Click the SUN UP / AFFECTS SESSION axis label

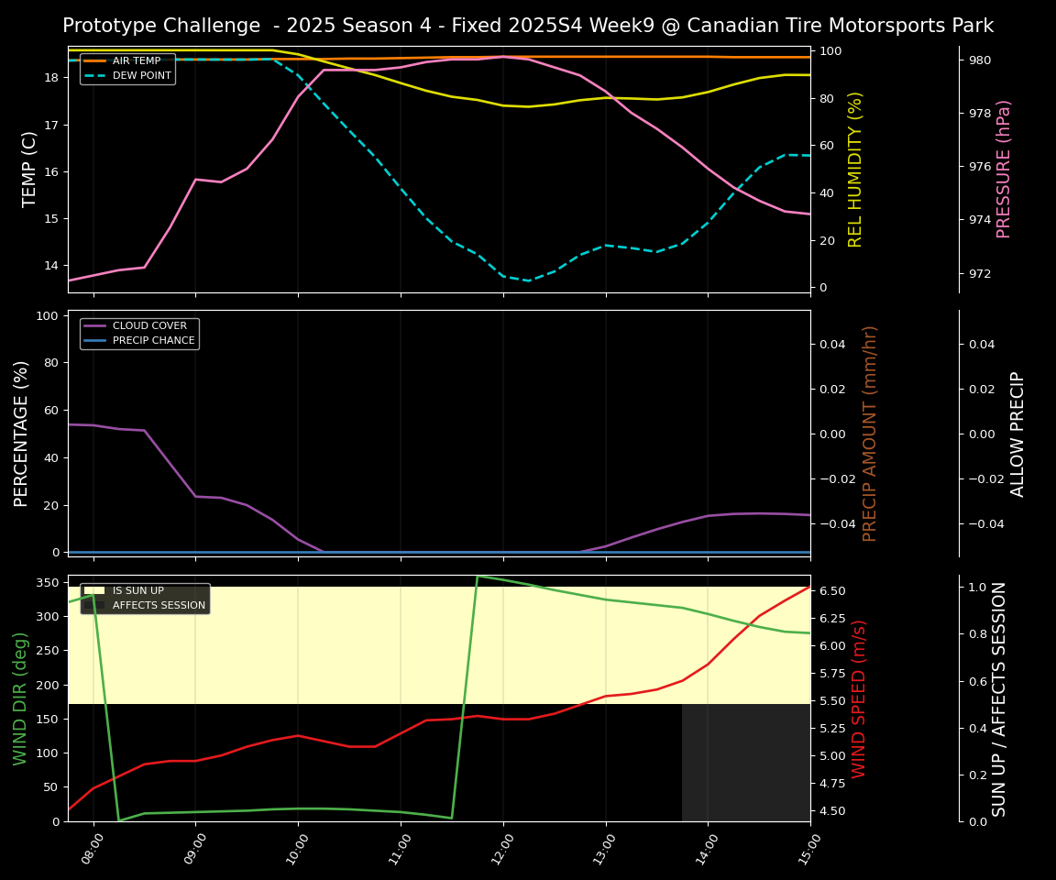point(999,698)
